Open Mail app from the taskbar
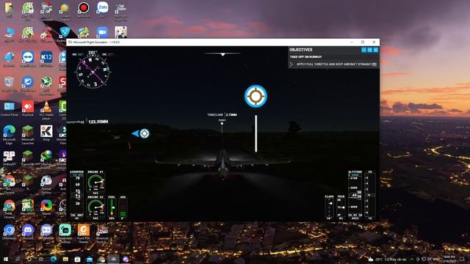Image resolution: width=470 pixels, height=264 pixels. click(x=90, y=259)
